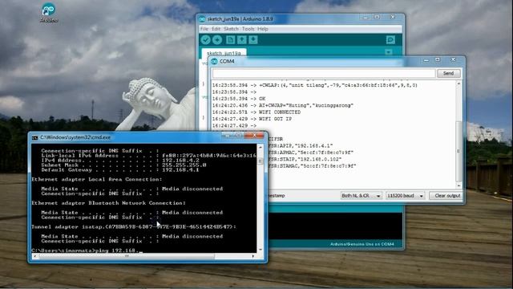This screenshot has width=513, height=289.
Task: Click the WIFI GOT IP output line
Action: click(252, 119)
